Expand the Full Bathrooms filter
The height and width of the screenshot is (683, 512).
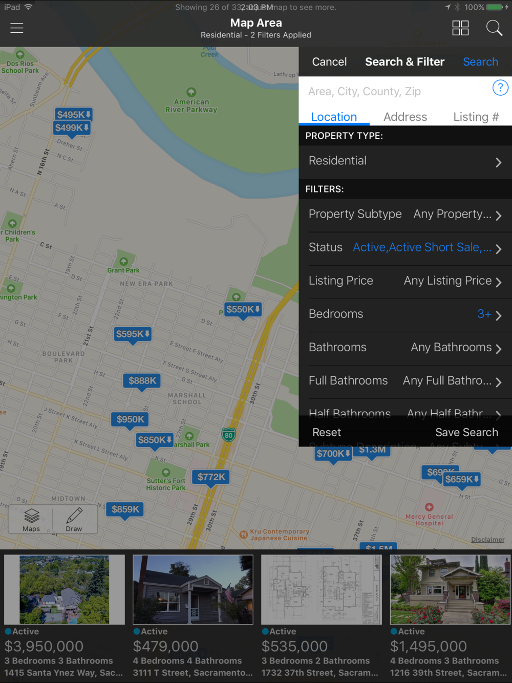pyautogui.click(x=405, y=381)
